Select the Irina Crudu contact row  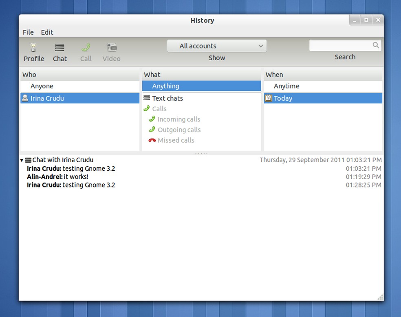tap(80, 98)
